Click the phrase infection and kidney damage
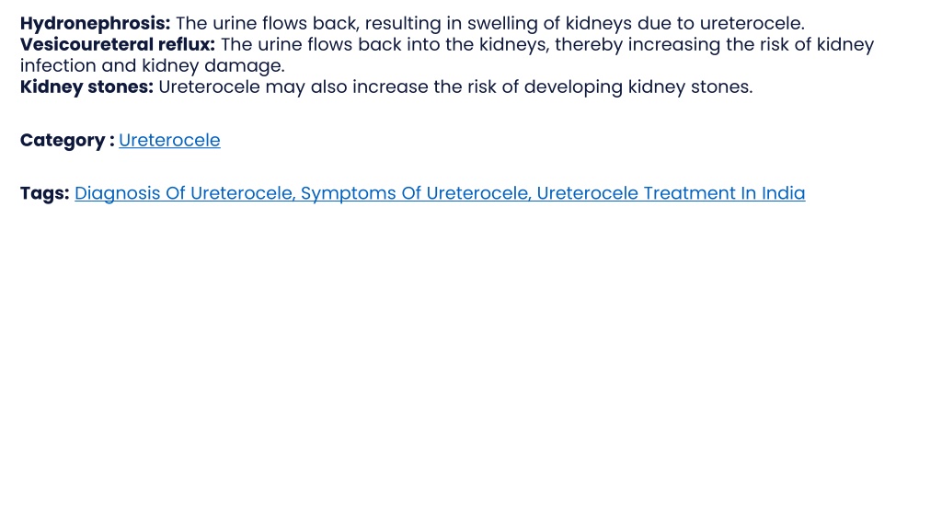 click(x=152, y=65)
